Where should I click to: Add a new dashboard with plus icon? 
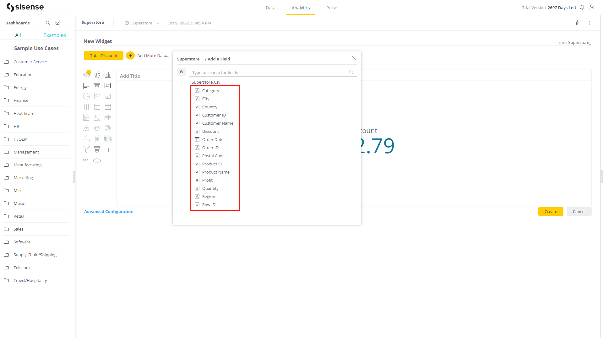[x=67, y=23]
